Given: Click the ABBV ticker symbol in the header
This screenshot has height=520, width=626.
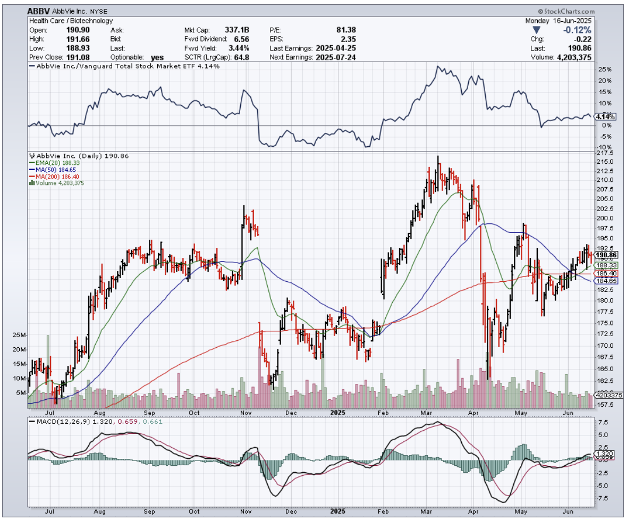Looking at the screenshot, I should [x=39, y=11].
